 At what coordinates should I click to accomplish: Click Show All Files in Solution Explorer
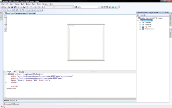tap(142, 16)
